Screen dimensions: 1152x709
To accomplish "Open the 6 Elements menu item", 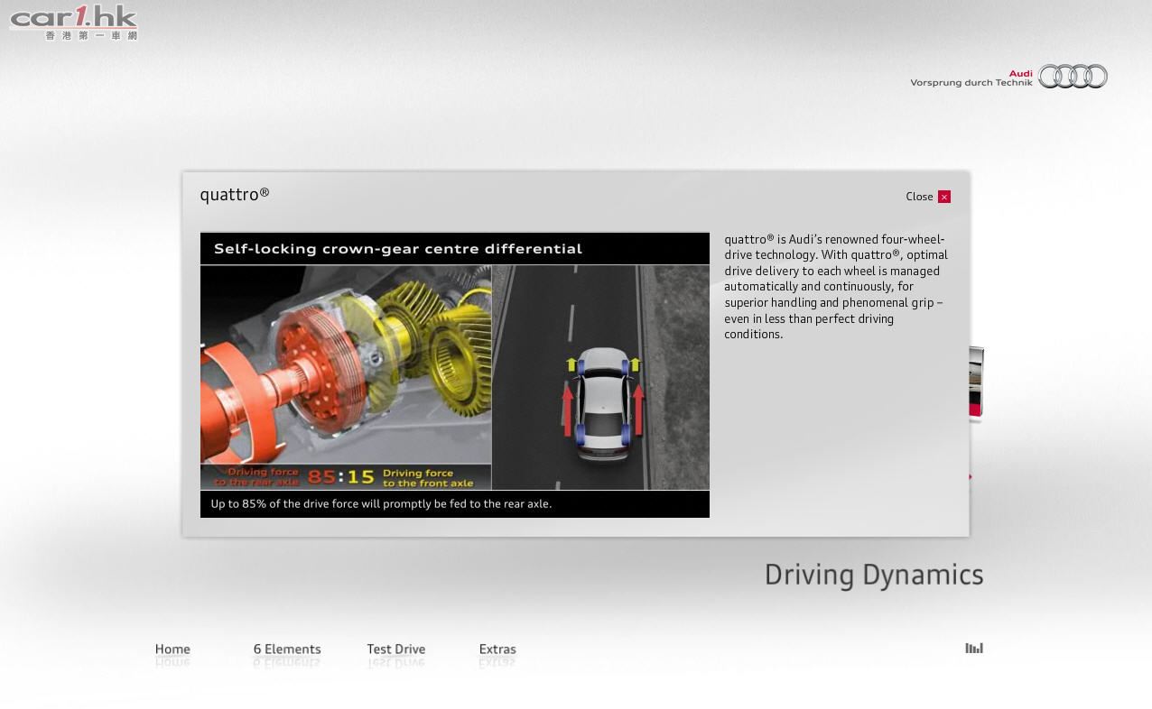I will 287,649.
